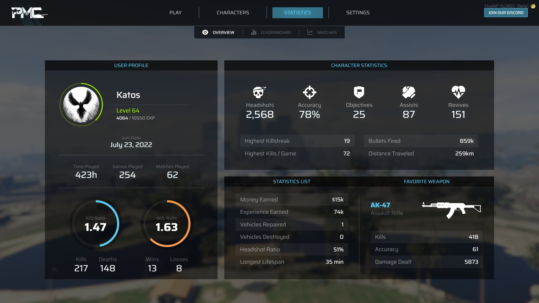
Task: Open the Play menu tab
Action: click(175, 13)
